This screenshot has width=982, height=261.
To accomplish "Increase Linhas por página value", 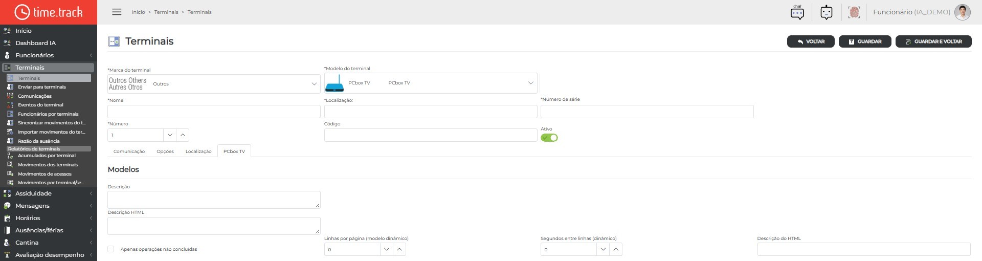I will point(399,250).
